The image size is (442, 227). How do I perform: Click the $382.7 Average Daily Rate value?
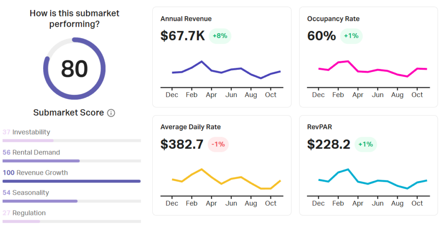[x=182, y=144]
